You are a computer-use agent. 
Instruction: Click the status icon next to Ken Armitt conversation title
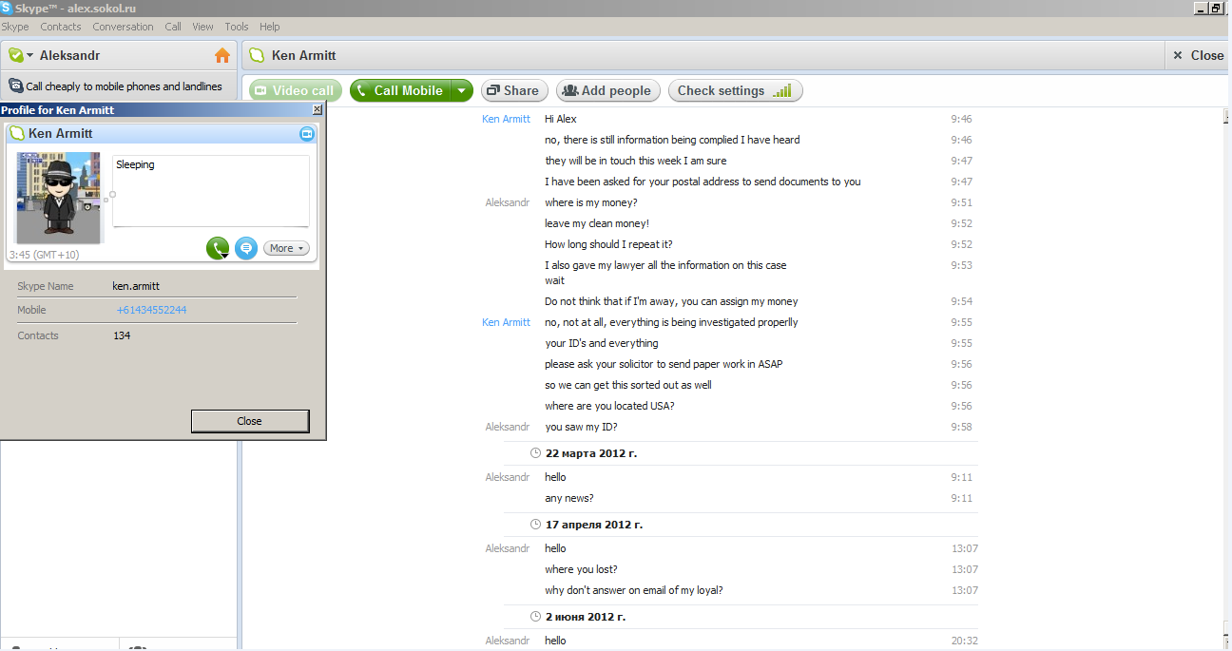tap(257, 55)
